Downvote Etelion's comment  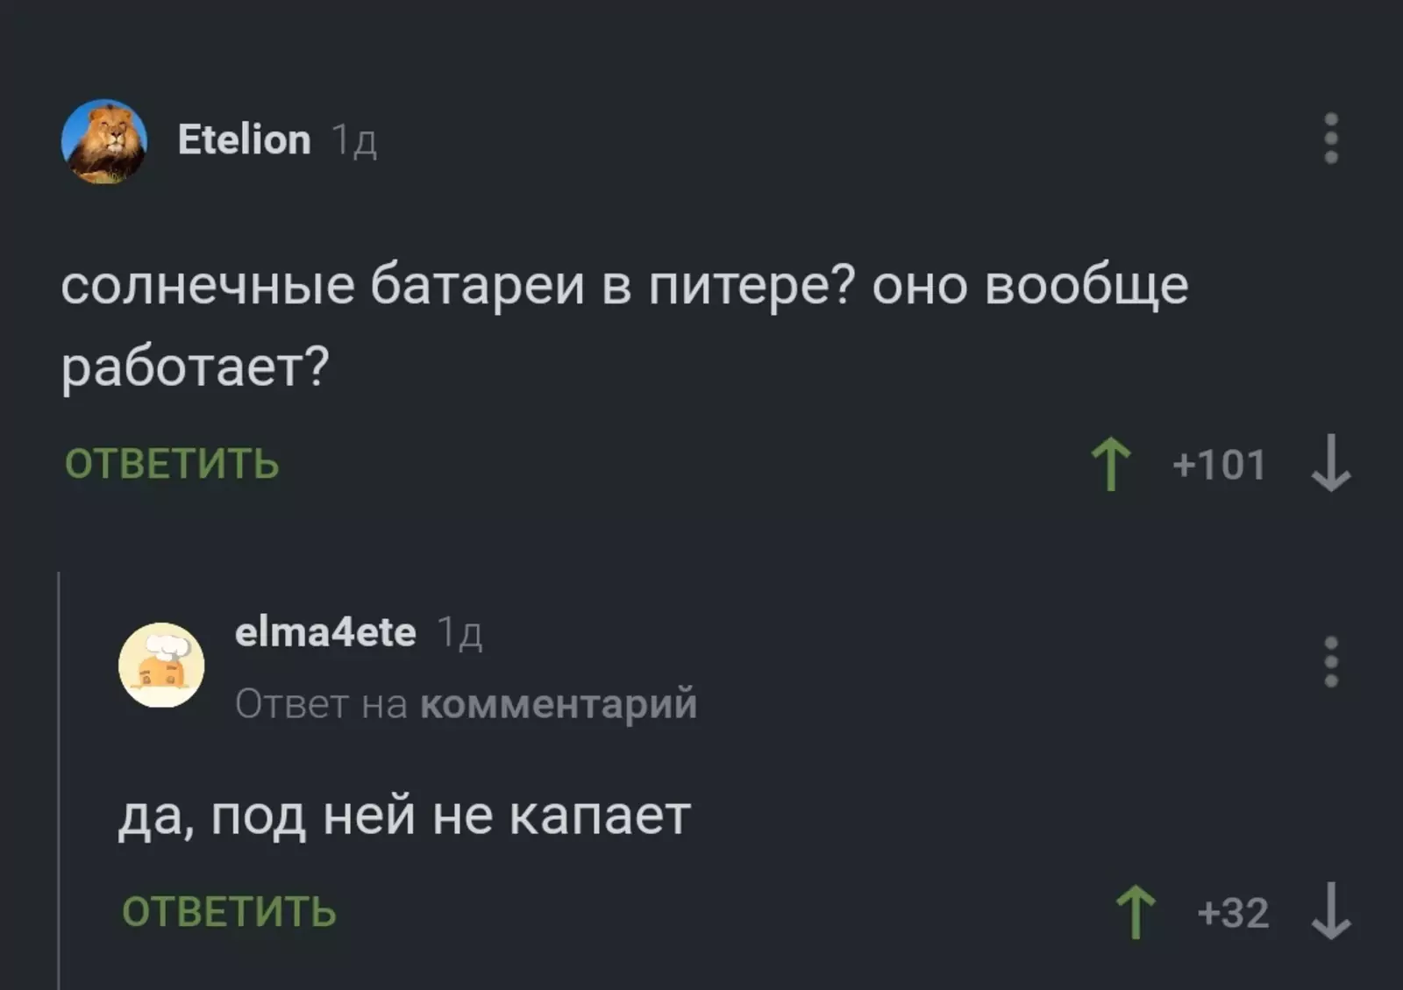point(1330,464)
